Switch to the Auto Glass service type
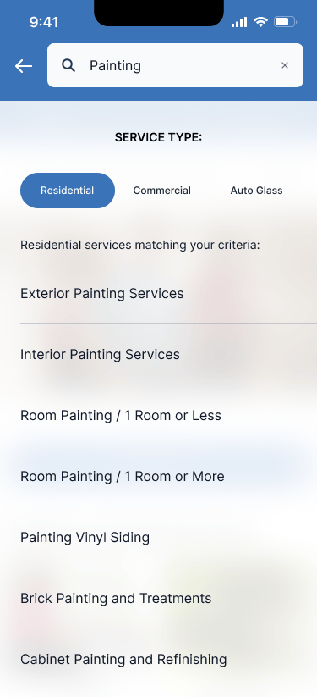317x697 pixels. coord(256,191)
